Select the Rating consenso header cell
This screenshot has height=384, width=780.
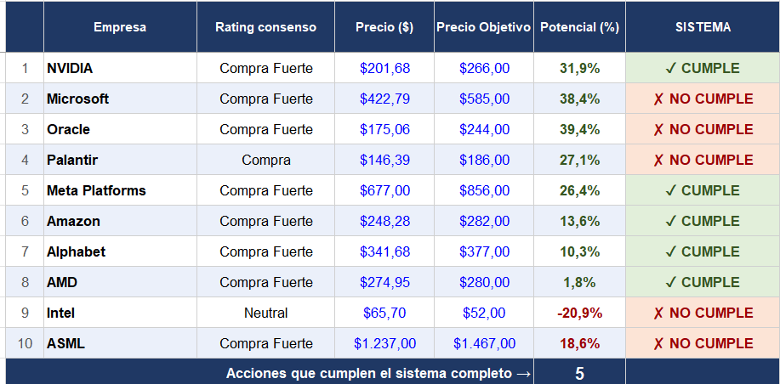tap(265, 27)
